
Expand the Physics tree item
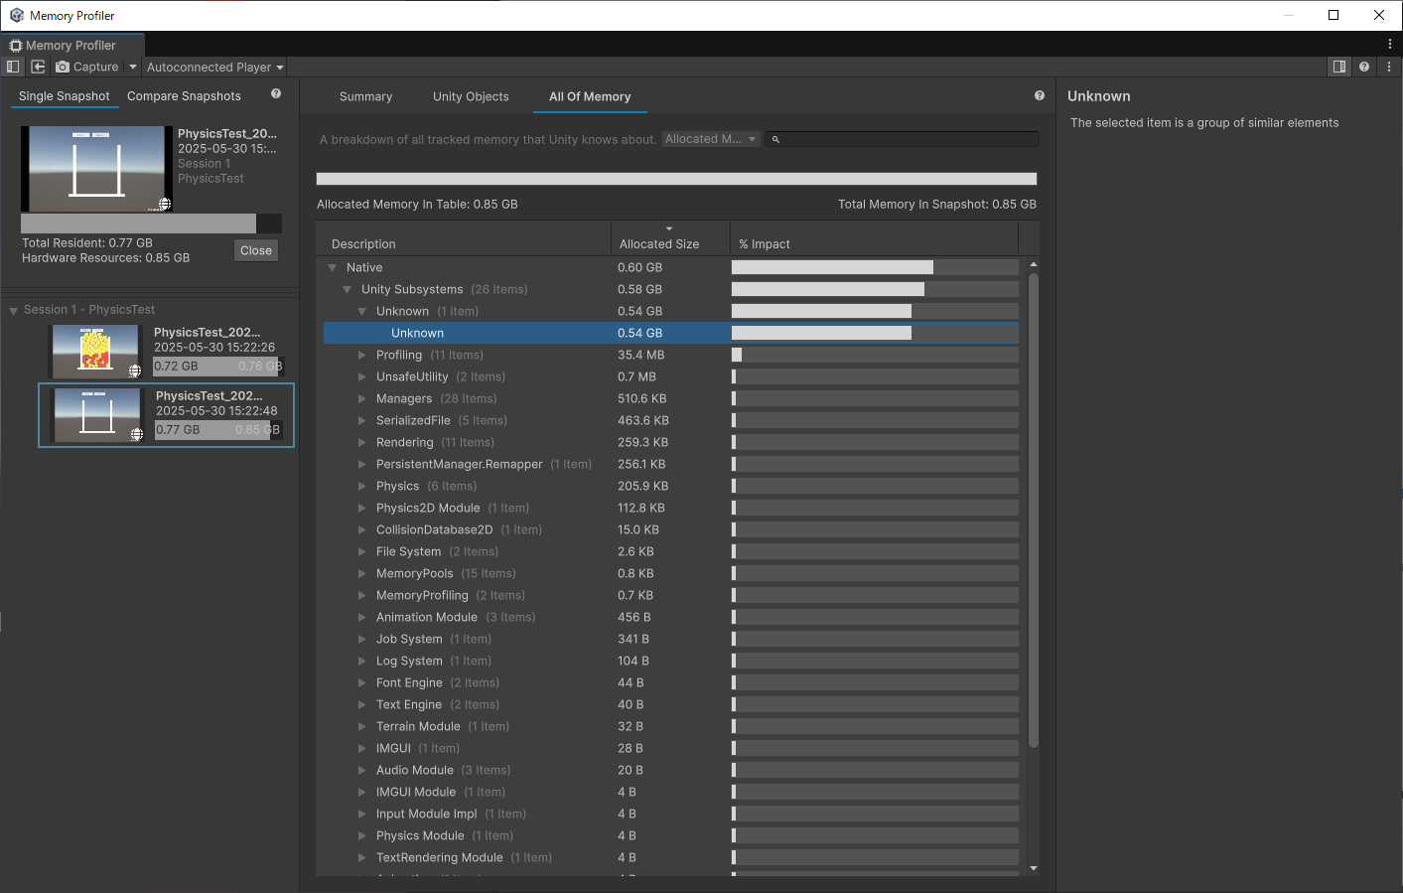pyautogui.click(x=361, y=486)
